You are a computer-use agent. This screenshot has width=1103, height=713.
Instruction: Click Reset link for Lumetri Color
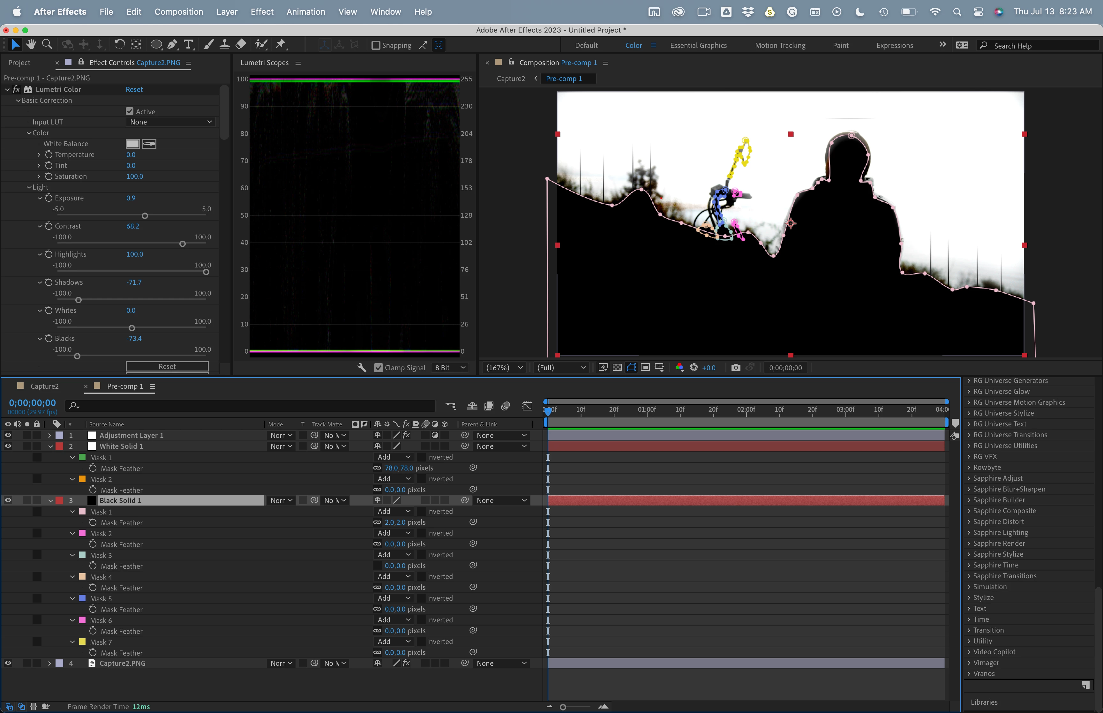pyautogui.click(x=134, y=89)
